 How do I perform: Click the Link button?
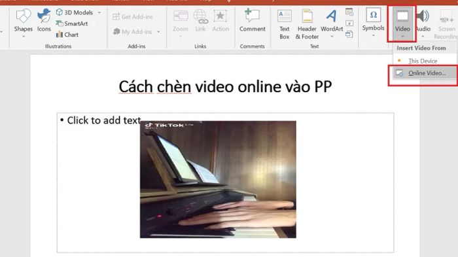click(200, 20)
